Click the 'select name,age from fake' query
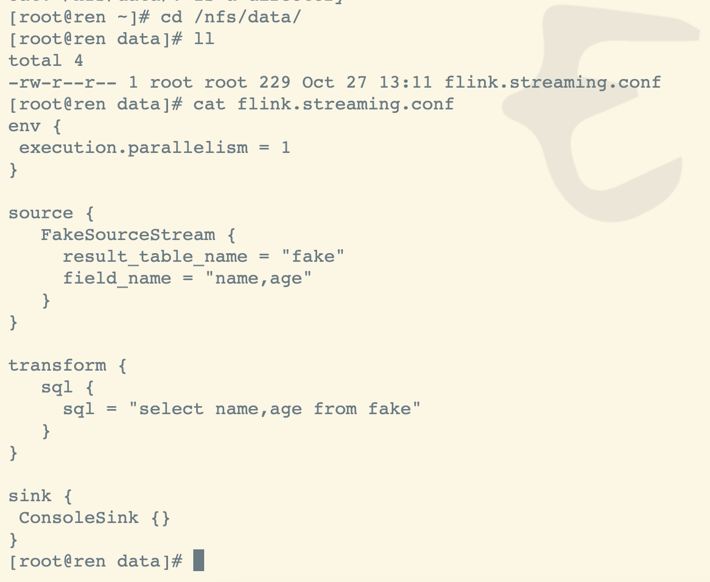 pyautogui.click(x=275, y=409)
